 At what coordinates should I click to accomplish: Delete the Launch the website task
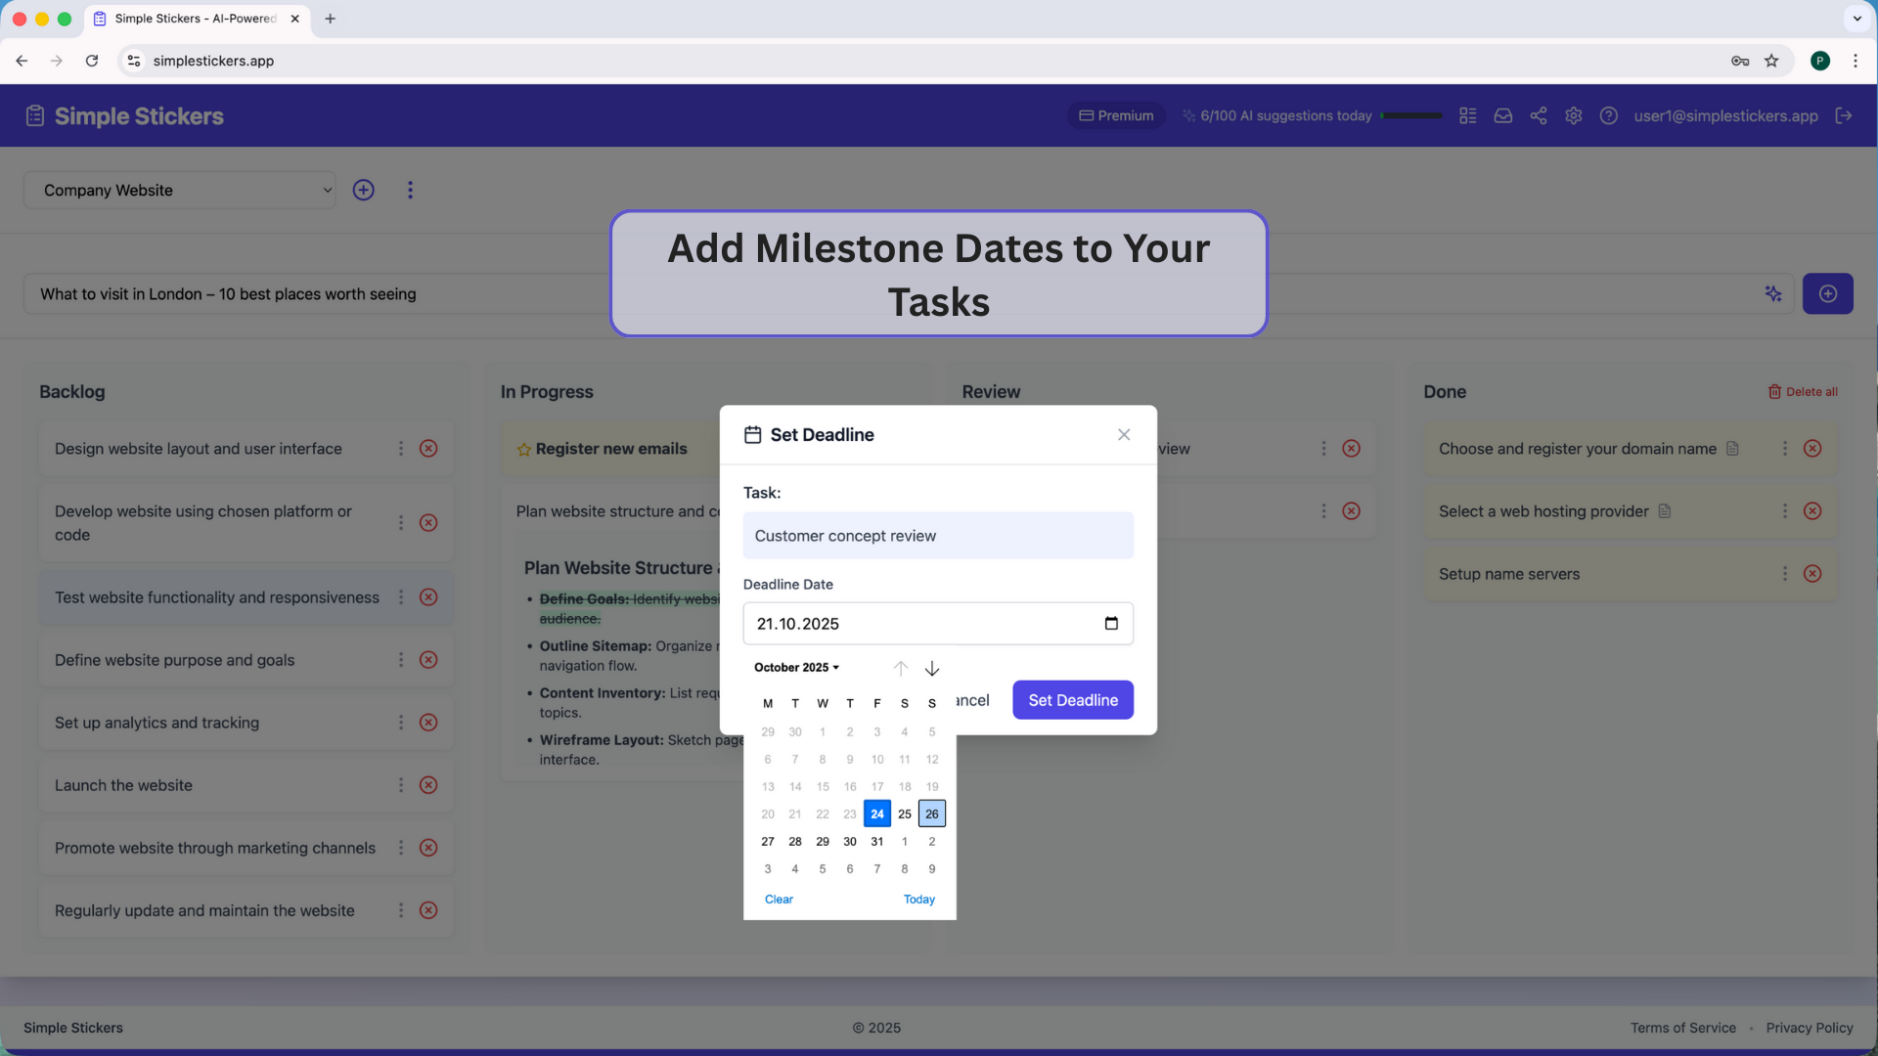tap(428, 785)
